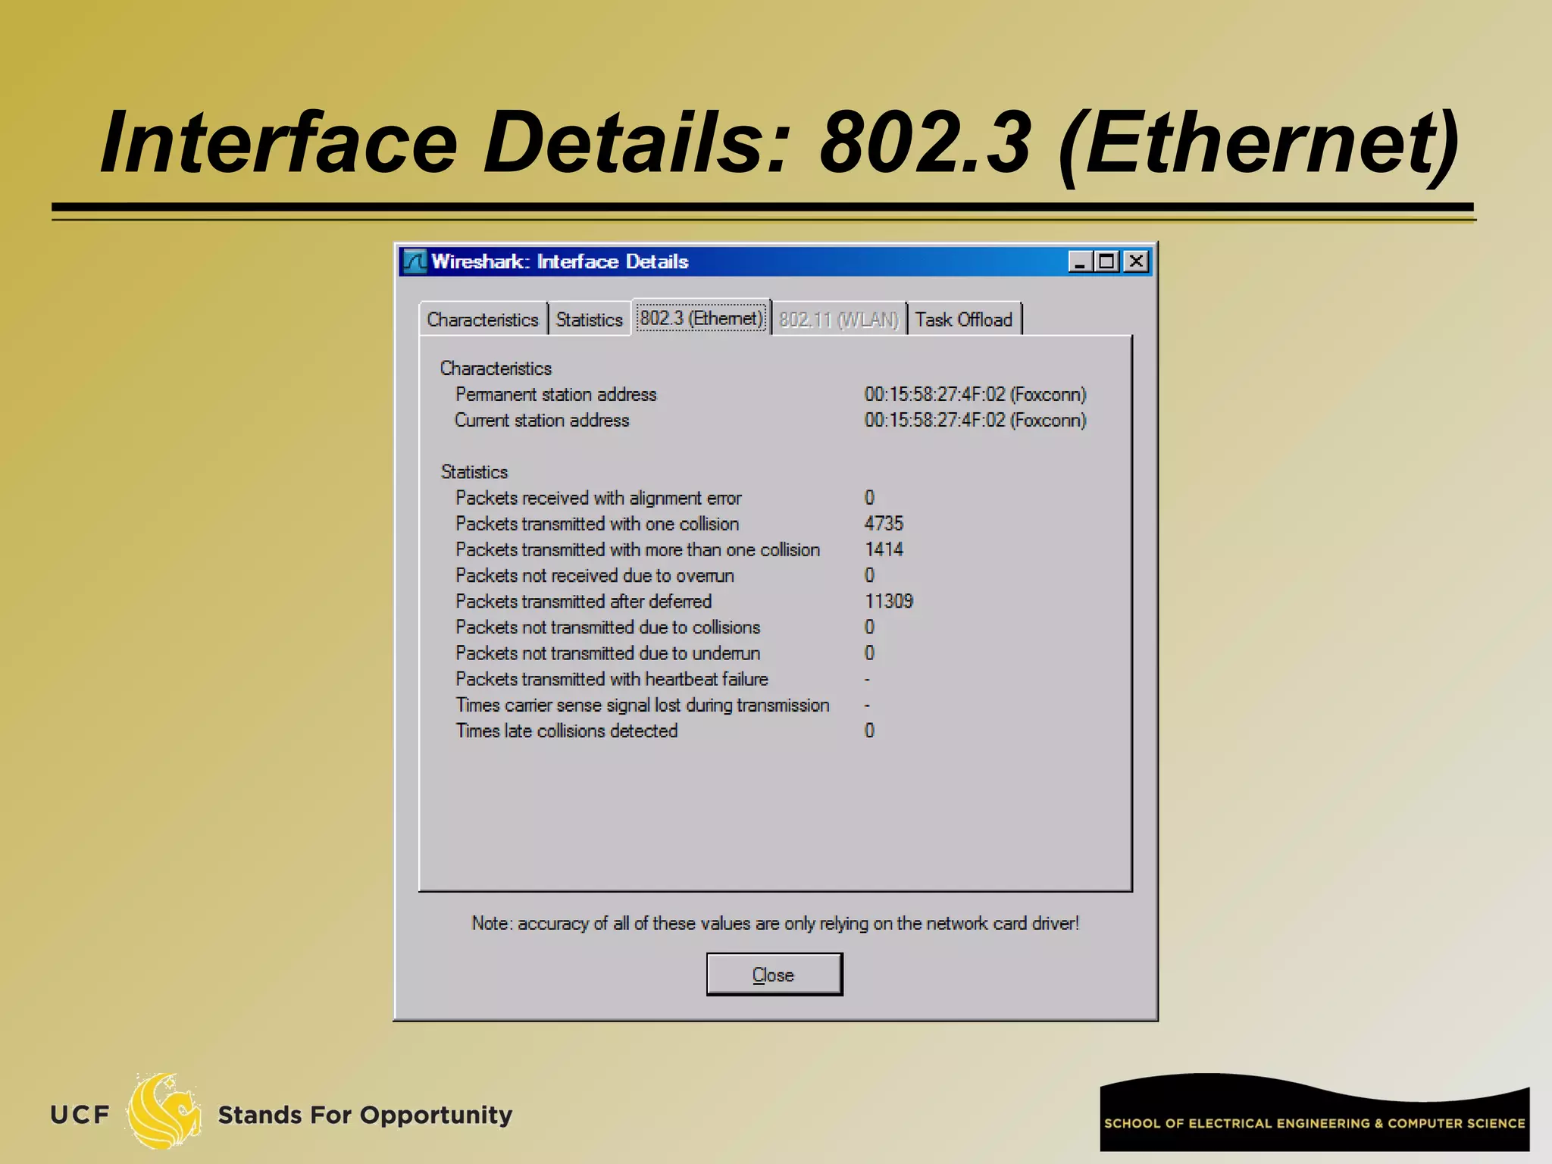The height and width of the screenshot is (1164, 1552).
Task: Click the 'Statistics' section heading in panel
Action: pyautogui.click(x=474, y=472)
